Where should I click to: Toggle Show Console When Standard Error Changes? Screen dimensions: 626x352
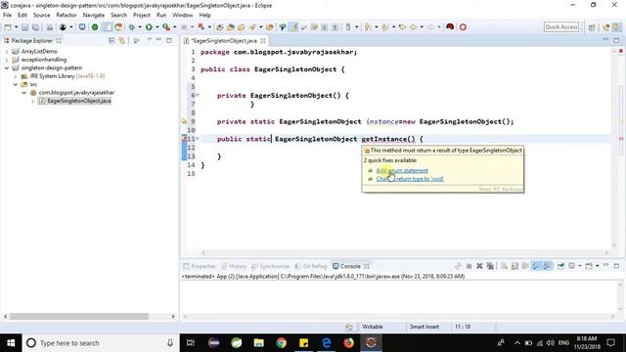click(x=547, y=266)
